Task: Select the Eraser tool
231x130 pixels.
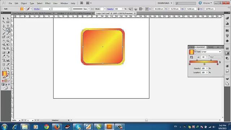Action: (x=8, y=37)
